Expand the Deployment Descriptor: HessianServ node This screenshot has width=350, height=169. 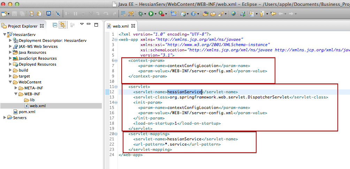click(10, 41)
